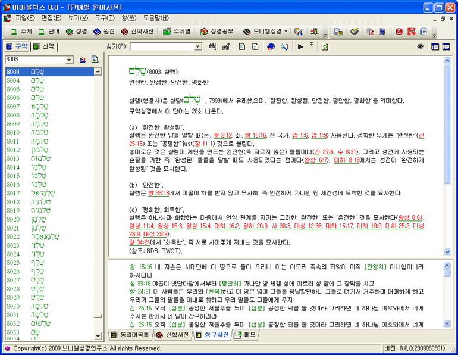Click the blue document find icon in second toolbar
458x355 pixels.
382,32
